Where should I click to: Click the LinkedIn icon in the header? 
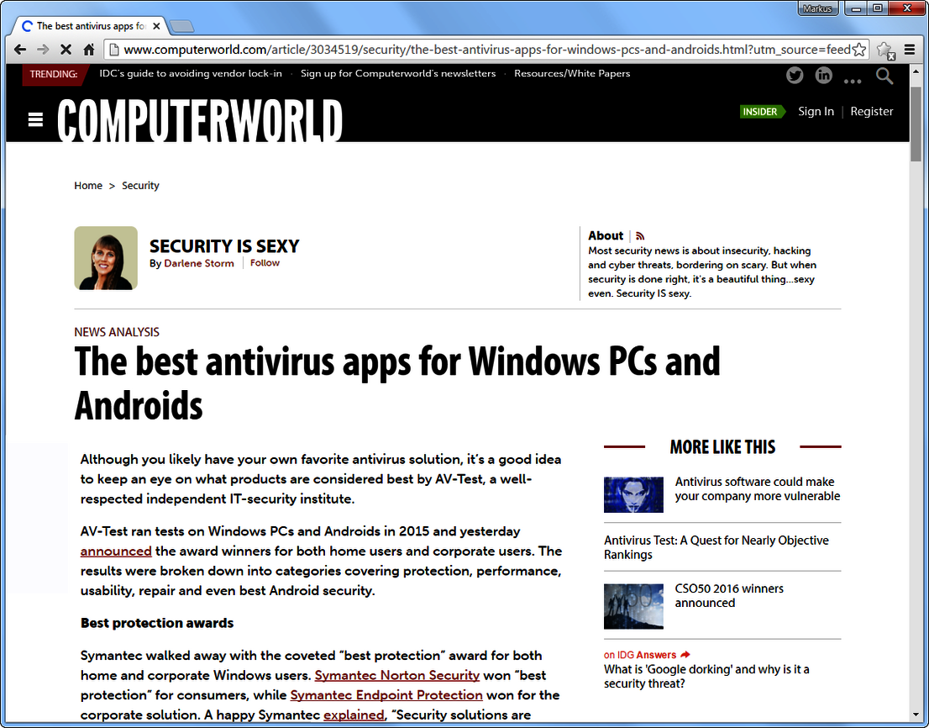[823, 76]
